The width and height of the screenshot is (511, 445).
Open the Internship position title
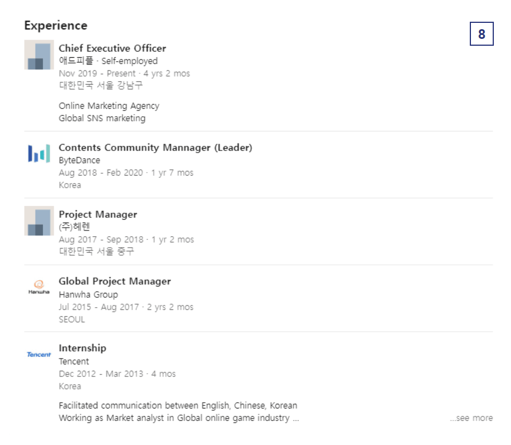coord(82,348)
